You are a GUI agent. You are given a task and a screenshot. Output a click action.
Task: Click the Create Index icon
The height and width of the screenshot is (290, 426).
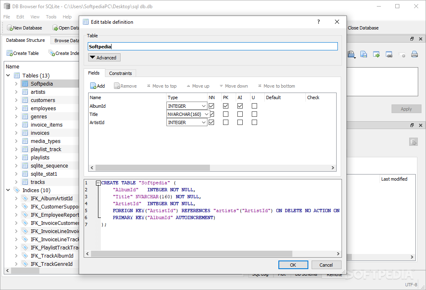pos(52,53)
